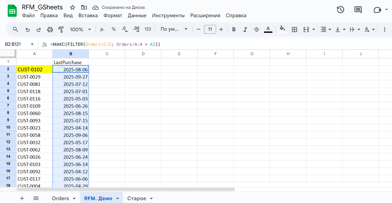Switch to the Orders sheet tab
The height and width of the screenshot is (203, 392).
60,198
